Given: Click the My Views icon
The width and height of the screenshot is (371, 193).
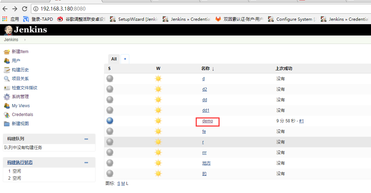Looking at the screenshot, I should pos(7,105).
